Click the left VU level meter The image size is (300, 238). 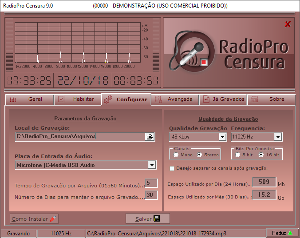click(x=10, y=45)
